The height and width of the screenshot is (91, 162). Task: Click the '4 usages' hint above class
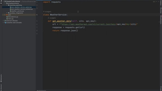pyautogui.click(x=47, y=12)
